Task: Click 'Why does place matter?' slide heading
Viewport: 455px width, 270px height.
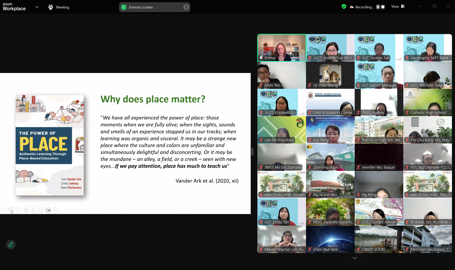Action: [153, 99]
